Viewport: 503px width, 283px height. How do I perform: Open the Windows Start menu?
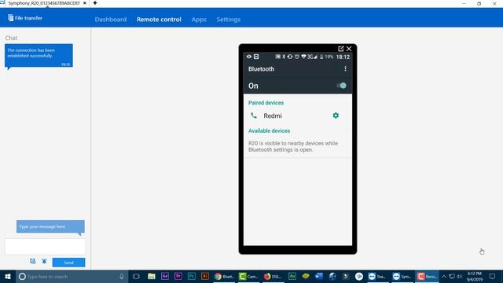pyautogui.click(x=8, y=276)
